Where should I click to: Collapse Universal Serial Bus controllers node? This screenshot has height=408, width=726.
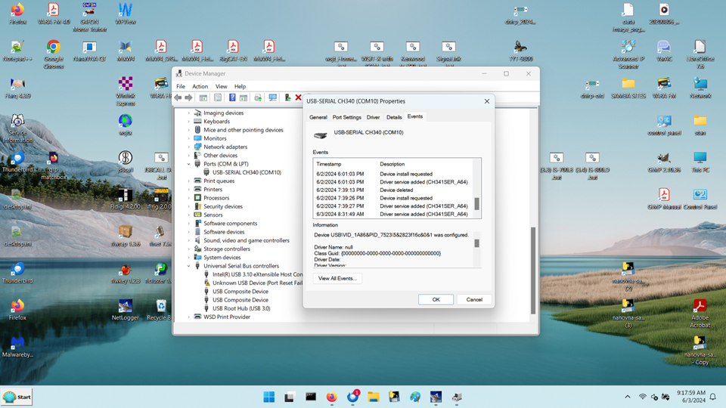(x=189, y=266)
